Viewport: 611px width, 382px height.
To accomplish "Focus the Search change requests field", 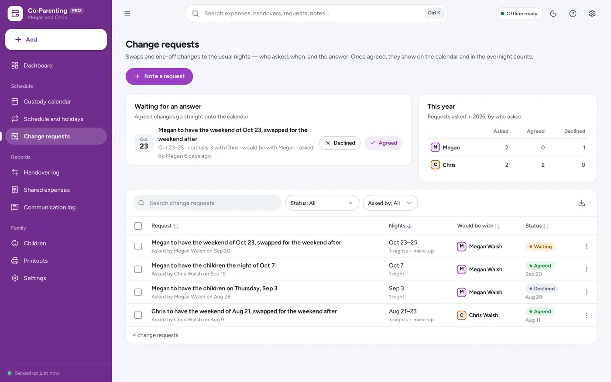I will pos(207,203).
